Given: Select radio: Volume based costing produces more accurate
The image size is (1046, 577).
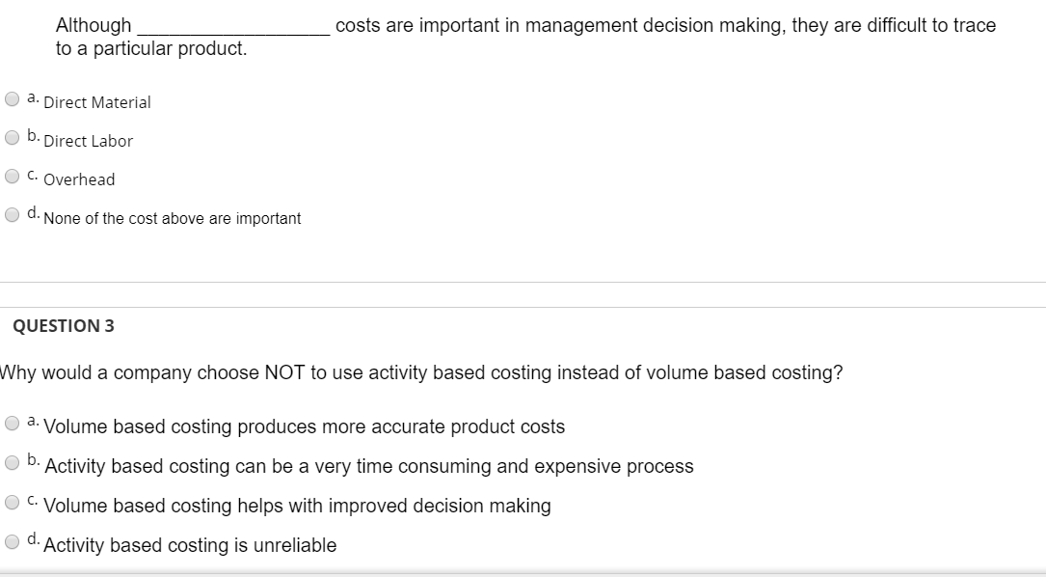Looking at the screenshot, I should click(12, 423).
